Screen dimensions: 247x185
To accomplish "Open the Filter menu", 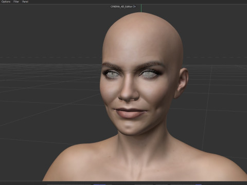I will 16,2.
